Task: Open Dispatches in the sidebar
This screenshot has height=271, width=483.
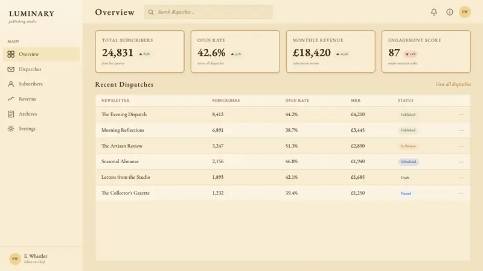Action: [x=41, y=69]
